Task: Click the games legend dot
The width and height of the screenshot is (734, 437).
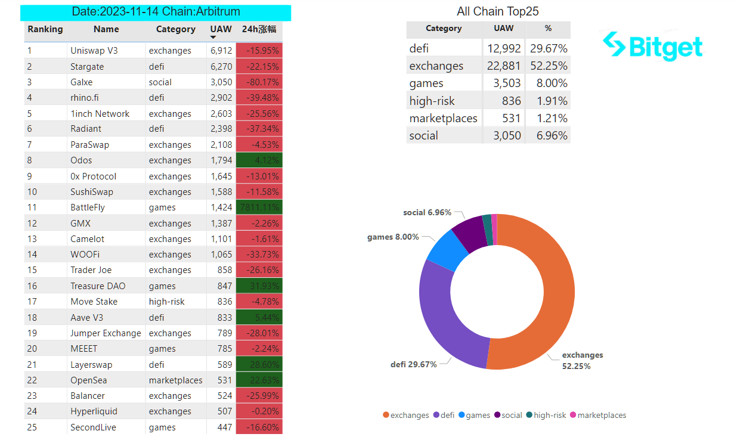Action: pyautogui.click(x=462, y=415)
